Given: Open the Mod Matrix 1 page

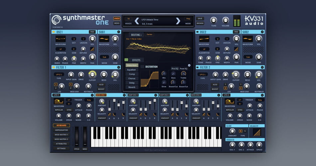Looking at the screenshot, I should (x=61, y=134).
